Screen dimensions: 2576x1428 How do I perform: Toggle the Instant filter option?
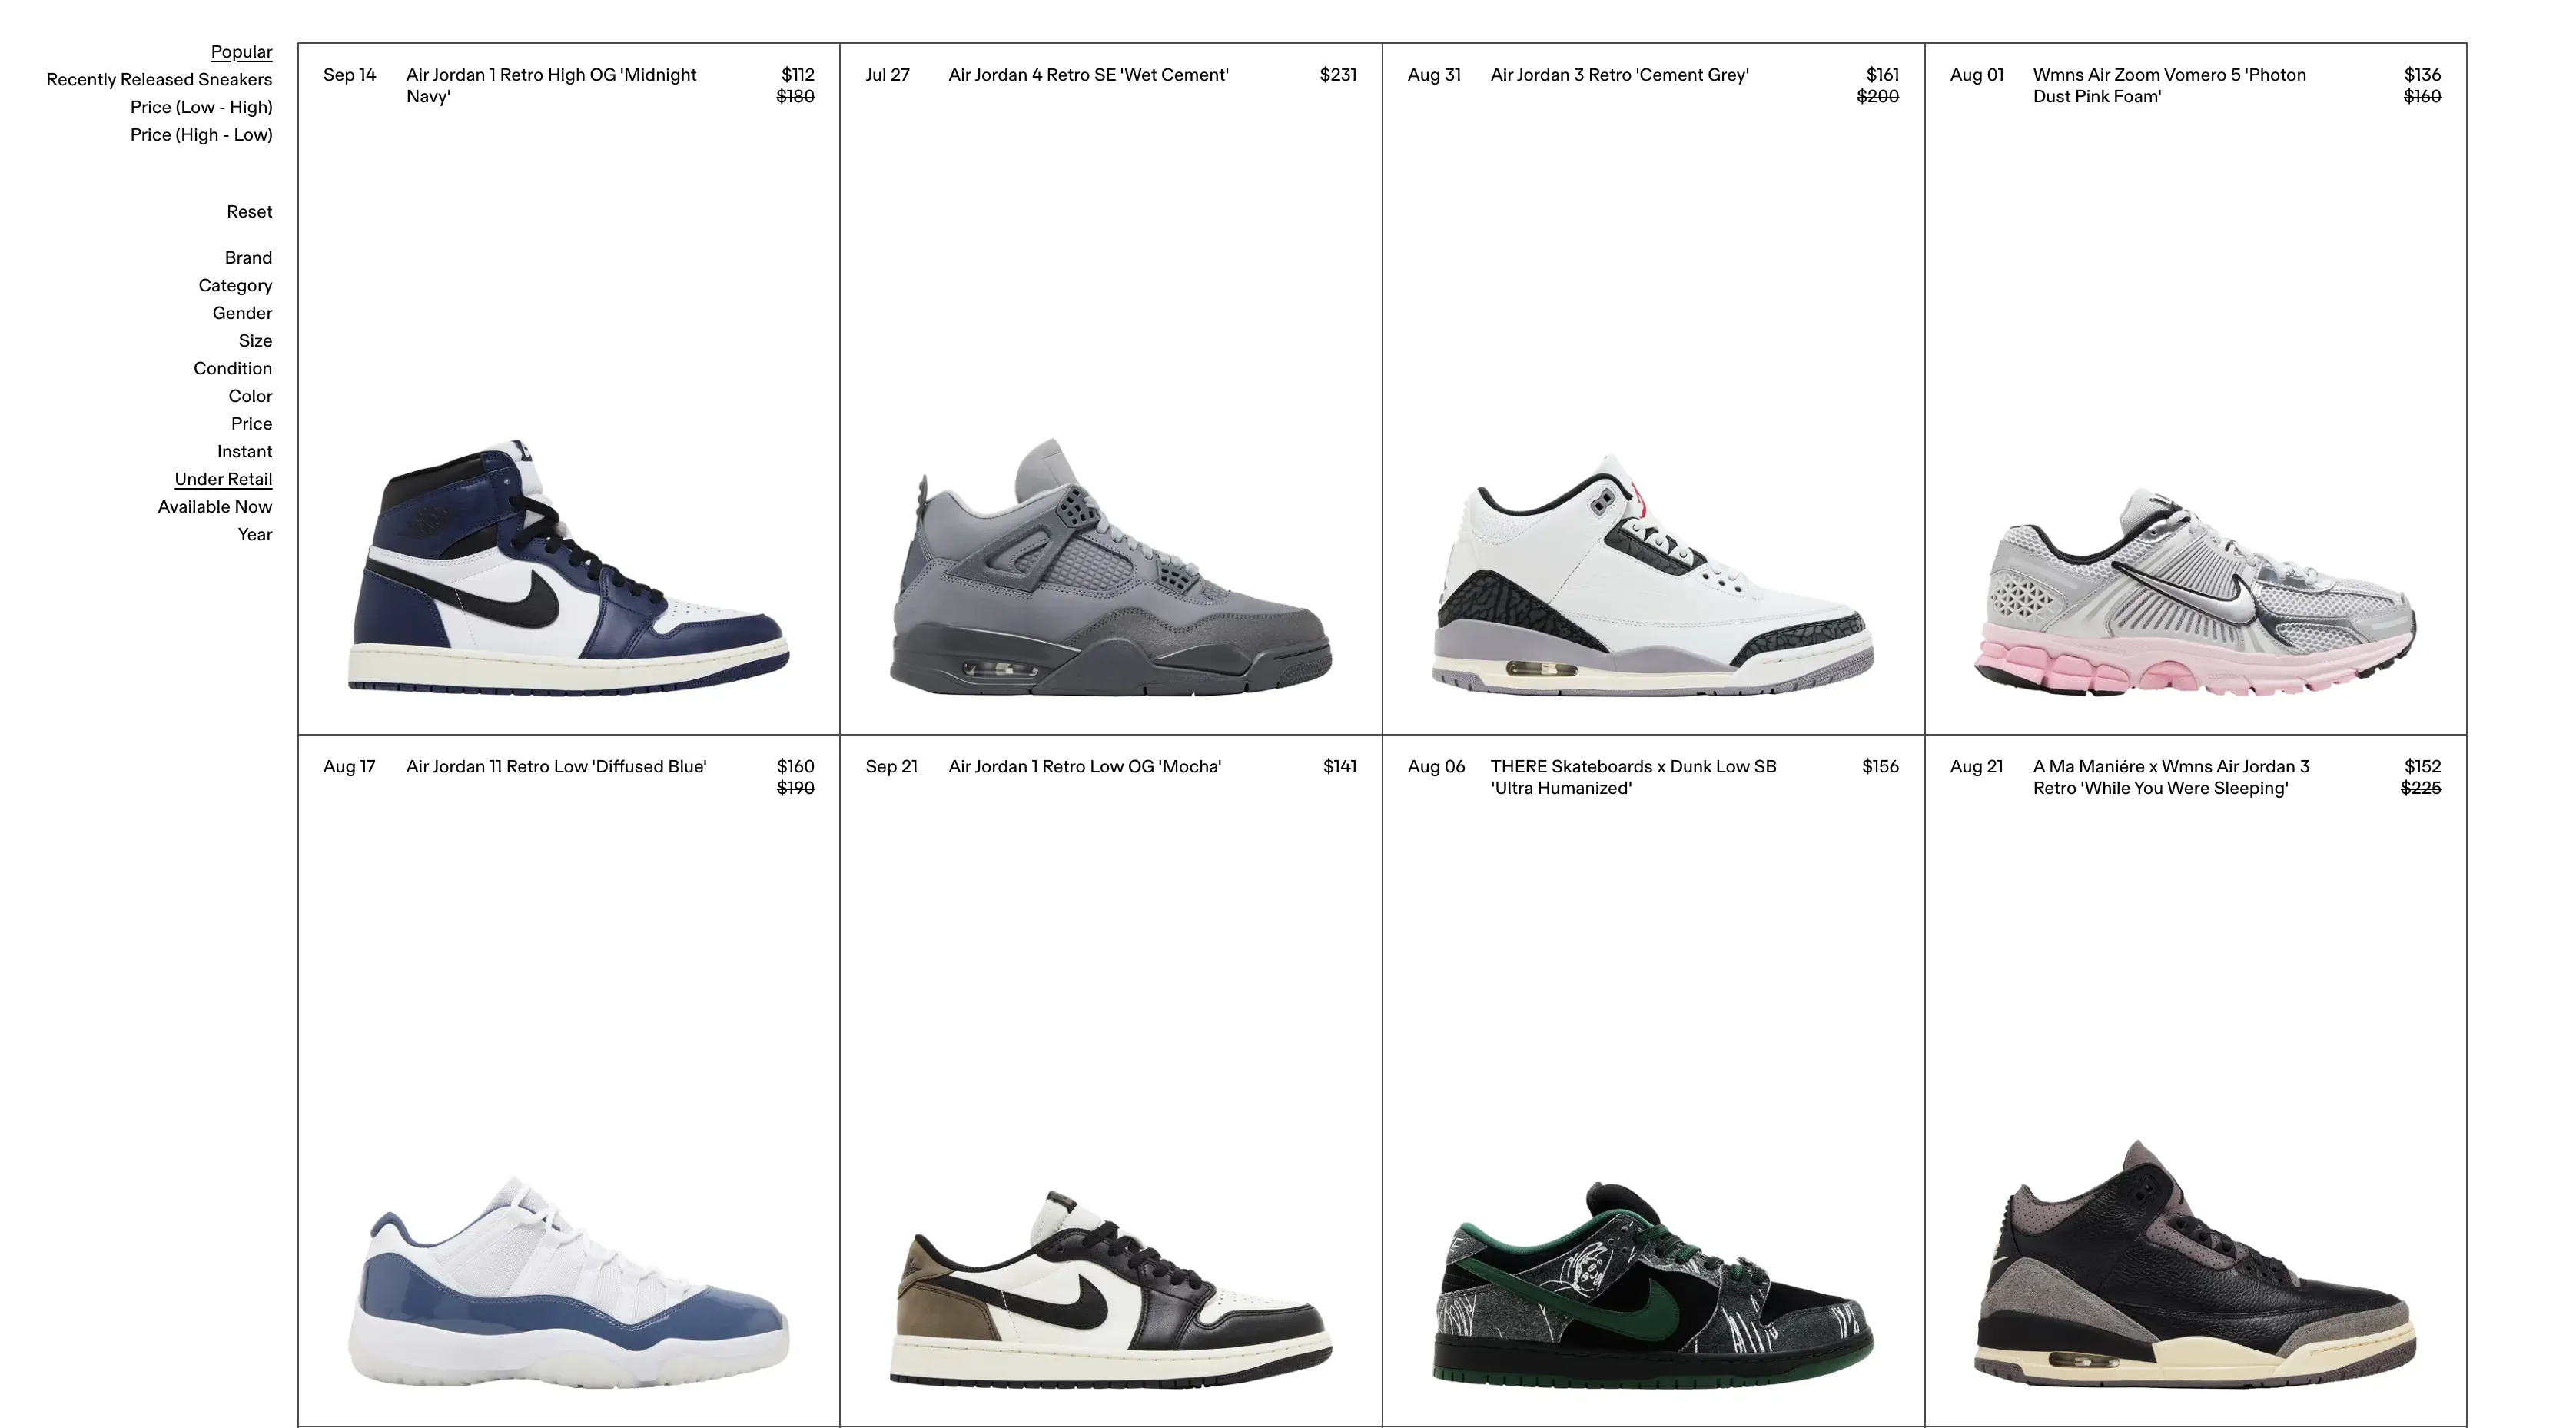coord(244,452)
